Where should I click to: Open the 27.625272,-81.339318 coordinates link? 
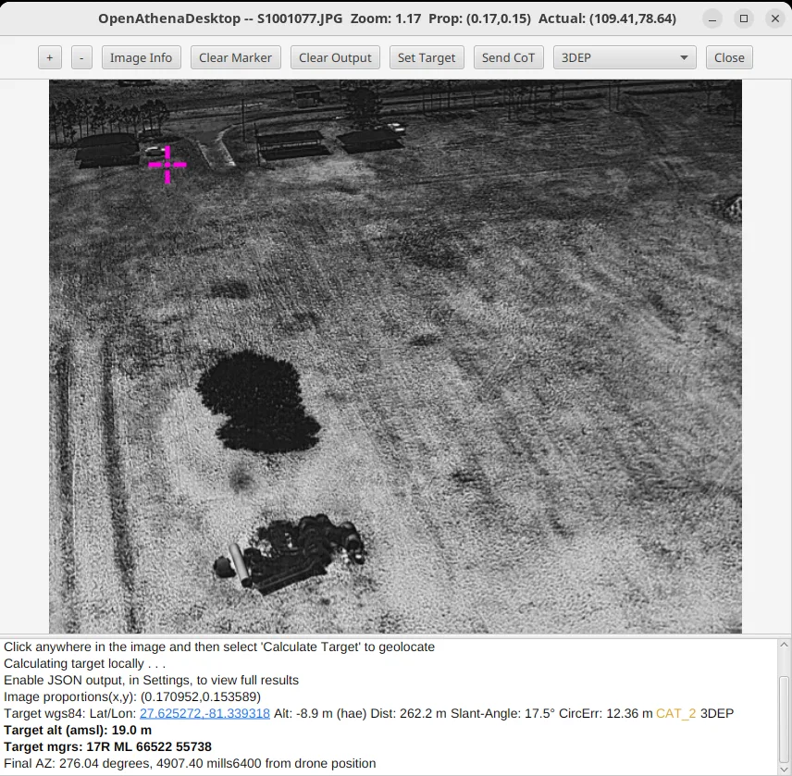[204, 713]
